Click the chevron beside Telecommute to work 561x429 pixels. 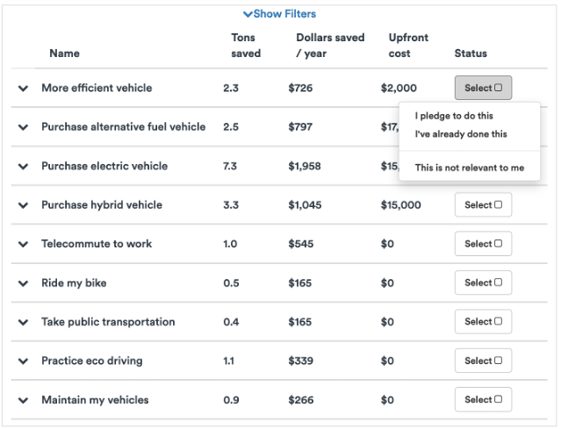point(23,244)
